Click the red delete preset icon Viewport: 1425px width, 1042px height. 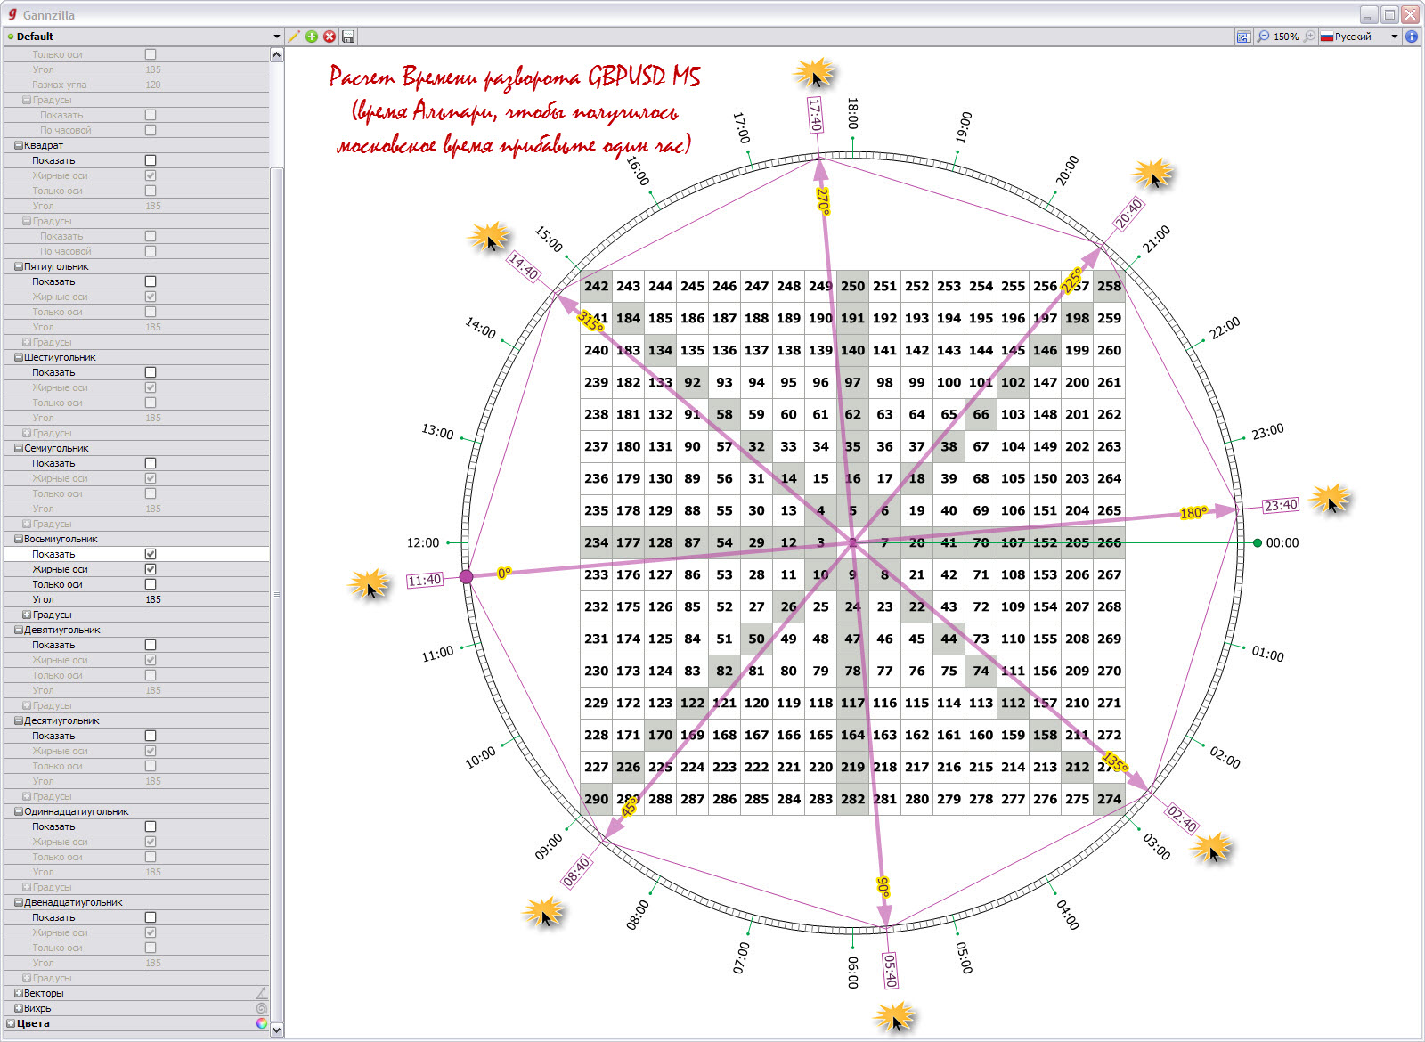coord(330,37)
